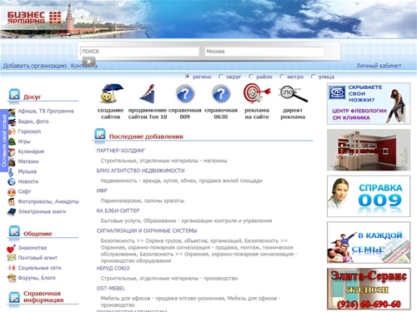Image resolution: width=417 pixels, height=312 pixels.
Task: Click the Афиша, ТВ Программа icon
Action: tap(12, 111)
